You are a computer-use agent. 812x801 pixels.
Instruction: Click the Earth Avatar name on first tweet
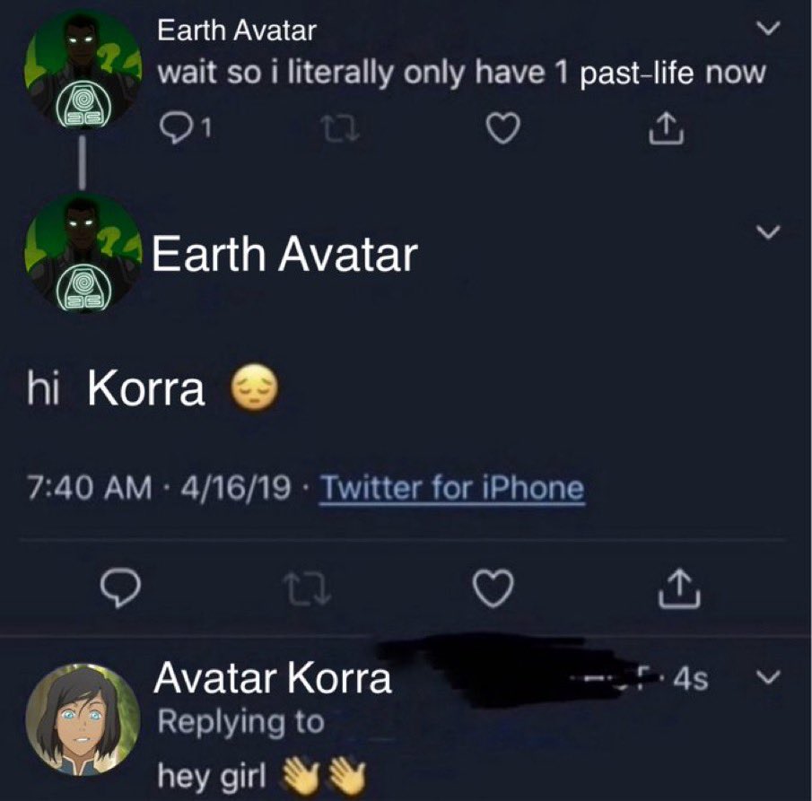click(x=237, y=31)
